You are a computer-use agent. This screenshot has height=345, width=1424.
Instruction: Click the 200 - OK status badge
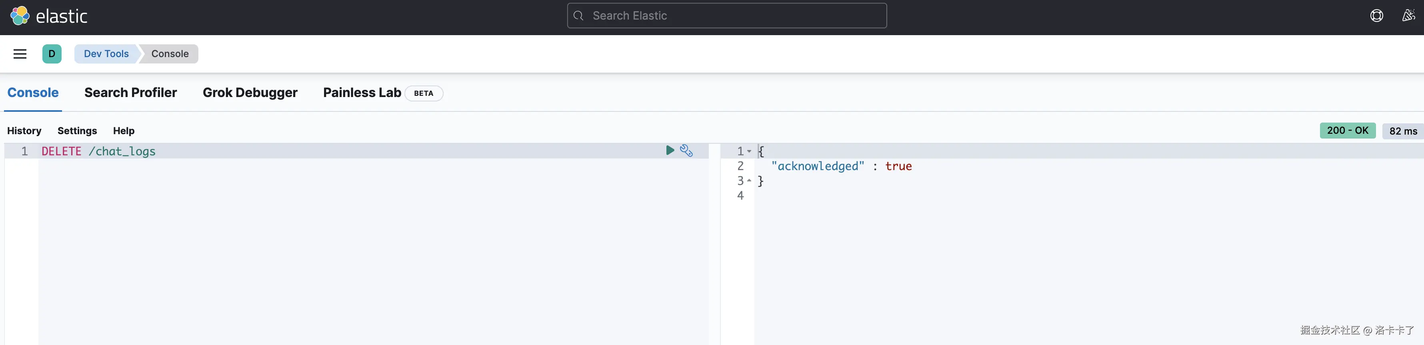click(1348, 131)
